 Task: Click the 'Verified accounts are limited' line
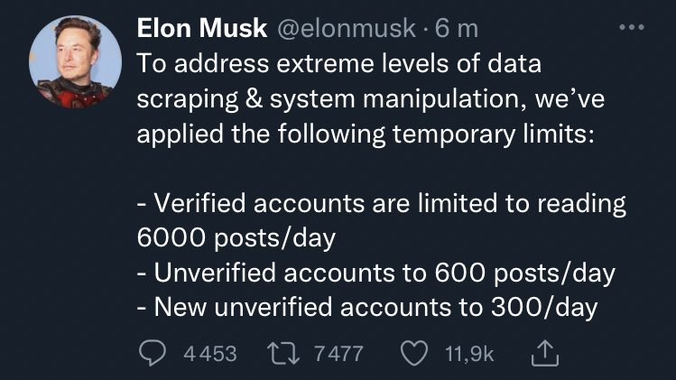pyautogui.click(x=382, y=203)
